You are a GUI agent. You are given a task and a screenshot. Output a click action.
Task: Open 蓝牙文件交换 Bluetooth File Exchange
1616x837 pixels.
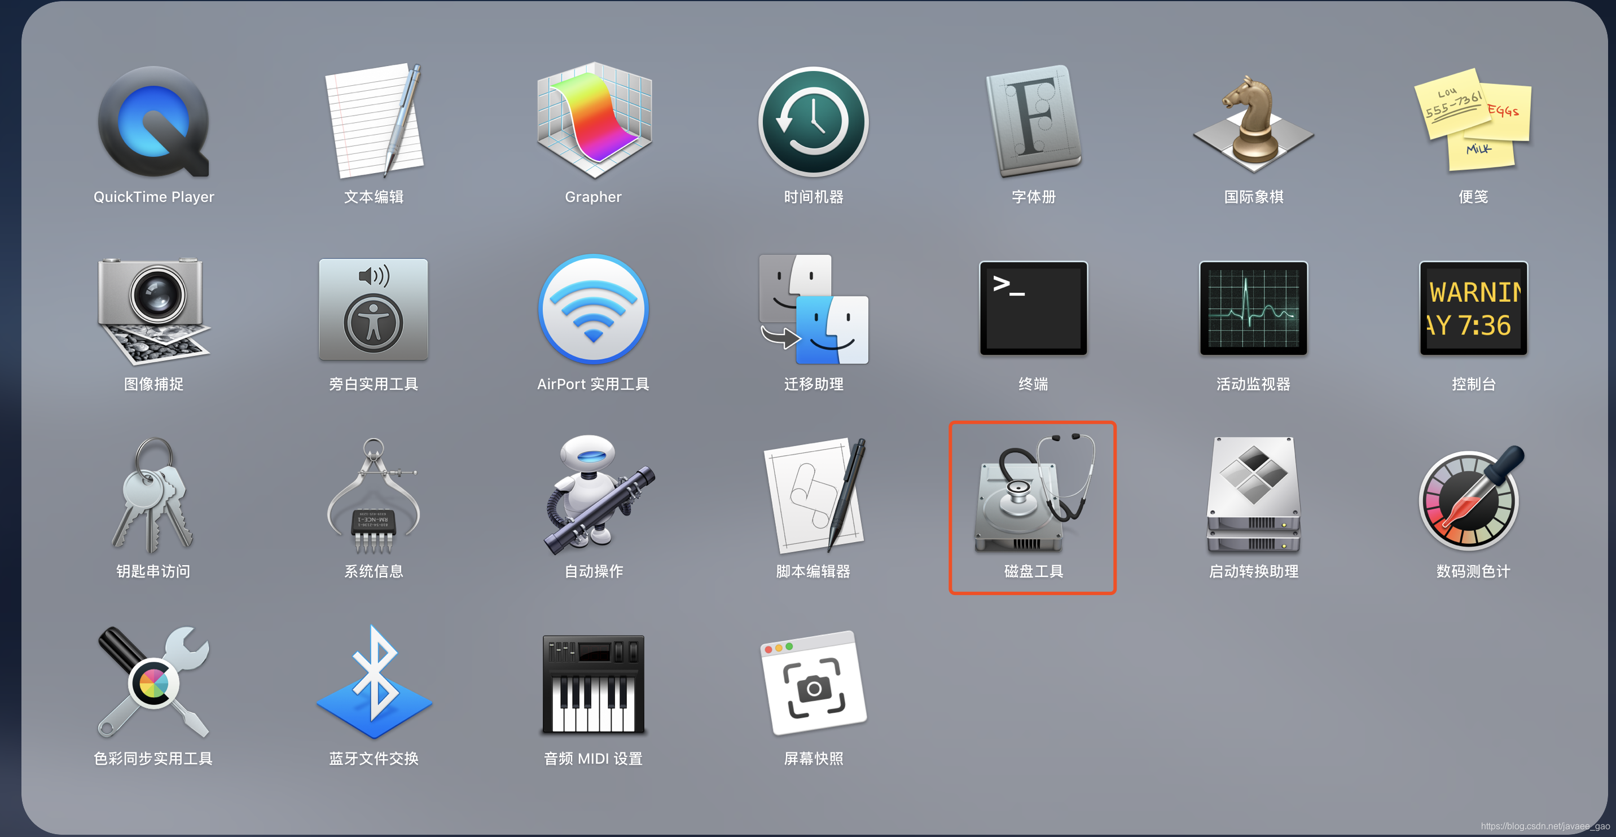point(374,682)
